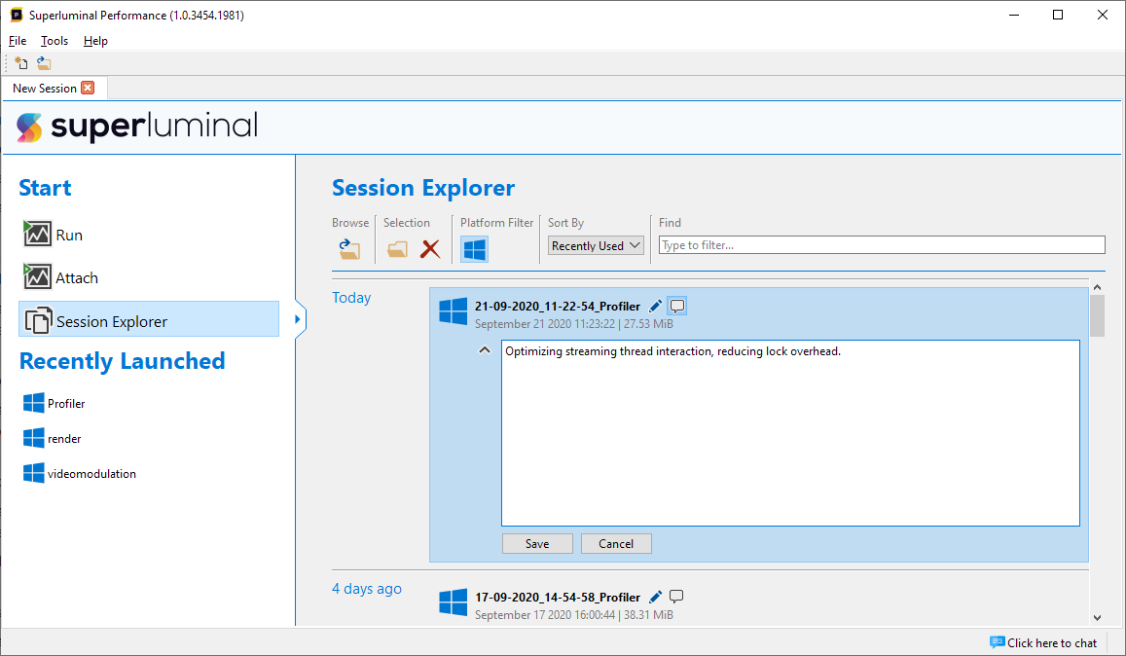Select Attach to a running process

pyautogui.click(x=61, y=277)
